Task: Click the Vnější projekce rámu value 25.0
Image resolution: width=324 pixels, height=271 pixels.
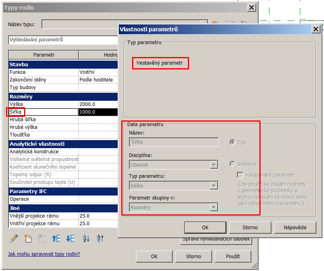Action: (x=98, y=216)
